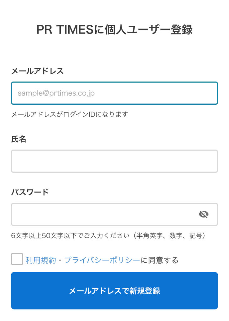Image resolution: width=229 pixels, height=321 pixels.
Task: Click the left part of password box
Action: [51, 214]
